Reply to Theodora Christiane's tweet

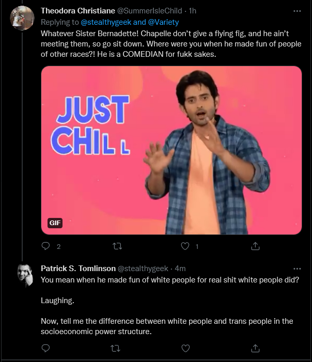click(x=46, y=246)
